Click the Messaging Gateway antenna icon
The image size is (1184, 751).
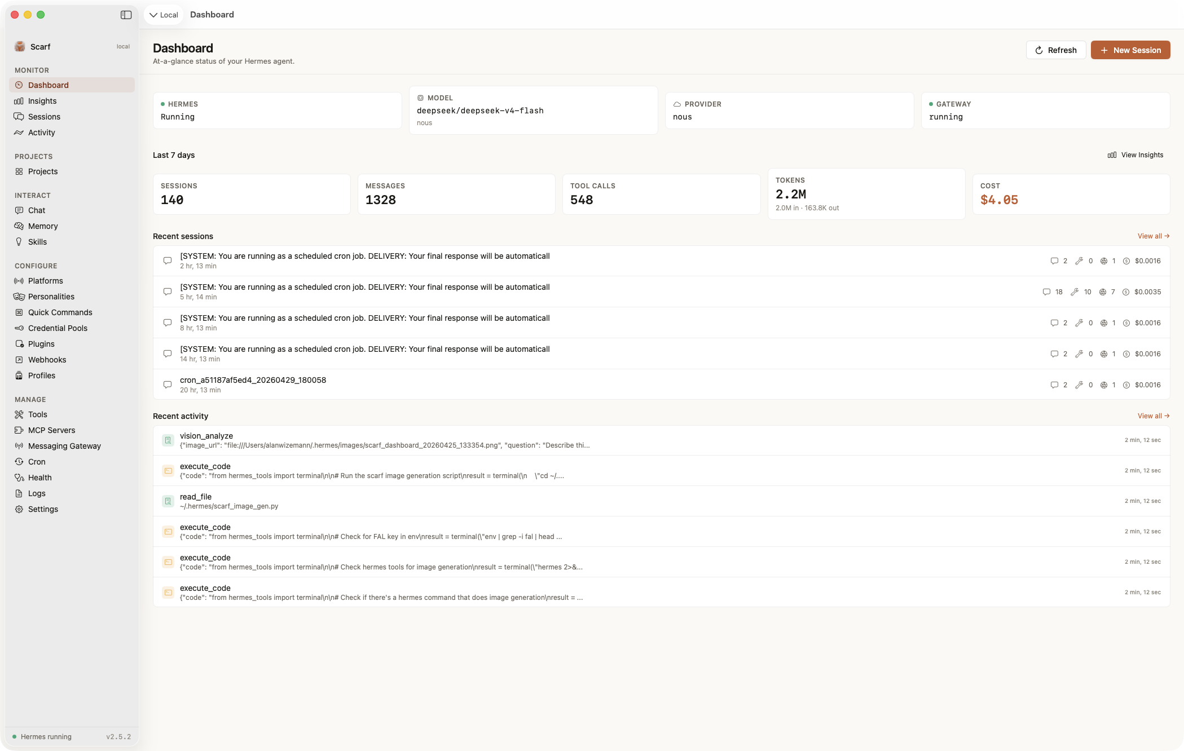pos(19,446)
